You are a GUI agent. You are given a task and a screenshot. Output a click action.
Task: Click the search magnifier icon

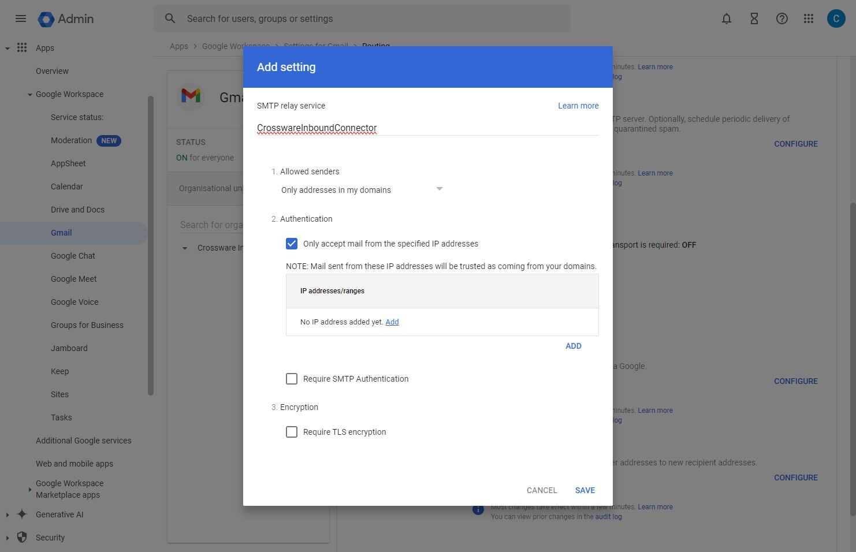(170, 18)
